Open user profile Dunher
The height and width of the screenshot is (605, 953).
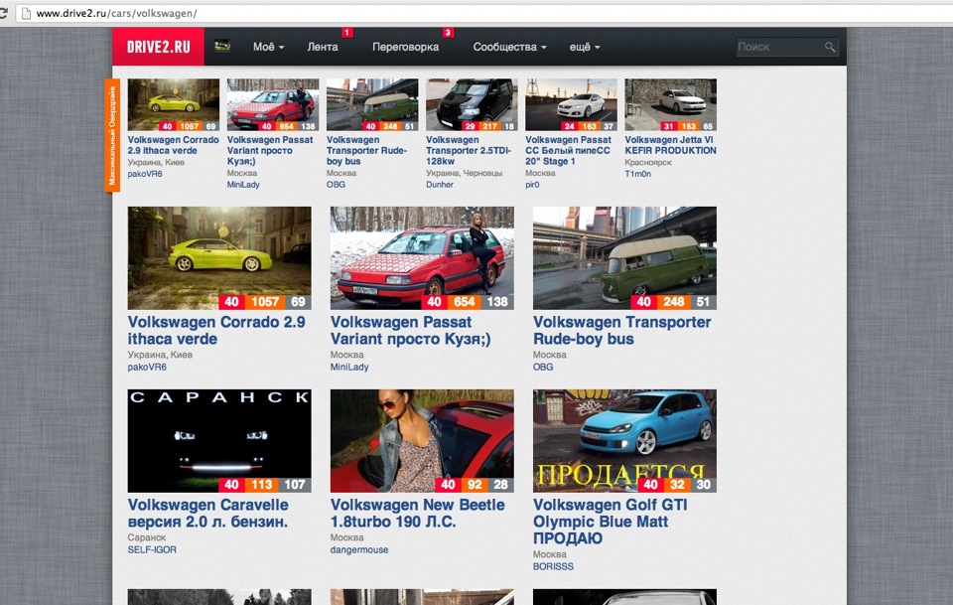pyautogui.click(x=440, y=184)
